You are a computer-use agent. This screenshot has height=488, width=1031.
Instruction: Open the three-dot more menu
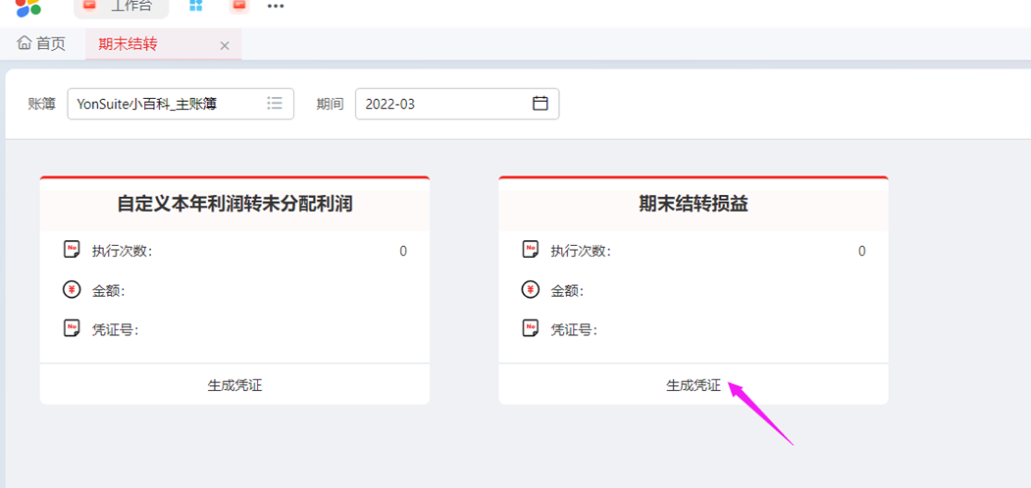click(276, 6)
